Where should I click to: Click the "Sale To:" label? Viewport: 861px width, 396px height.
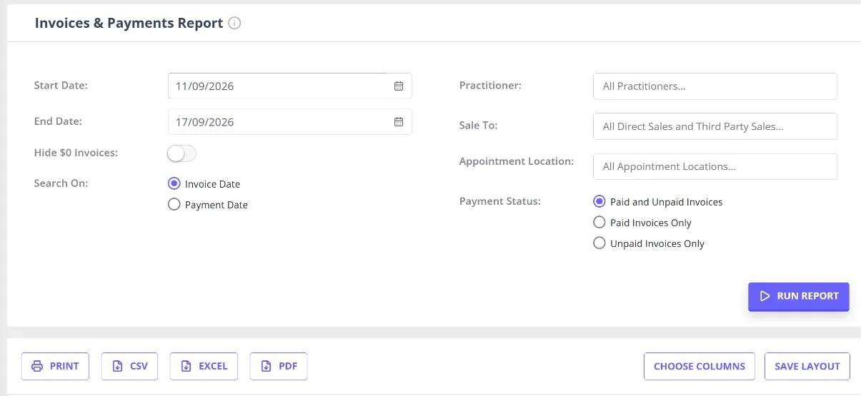click(x=478, y=125)
